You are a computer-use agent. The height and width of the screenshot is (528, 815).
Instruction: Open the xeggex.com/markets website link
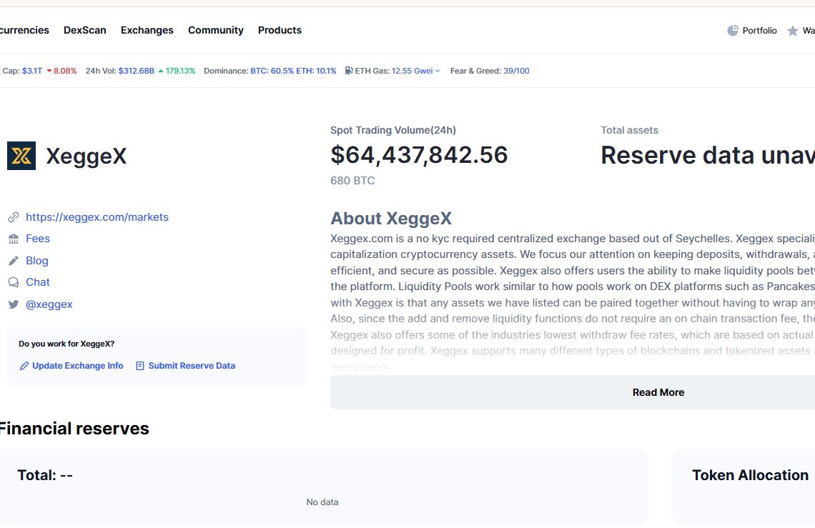tap(97, 217)
